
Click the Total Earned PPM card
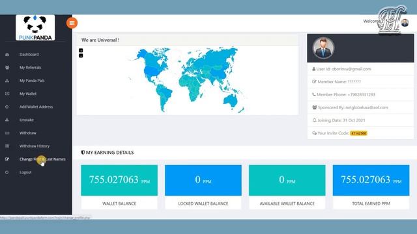371,187
